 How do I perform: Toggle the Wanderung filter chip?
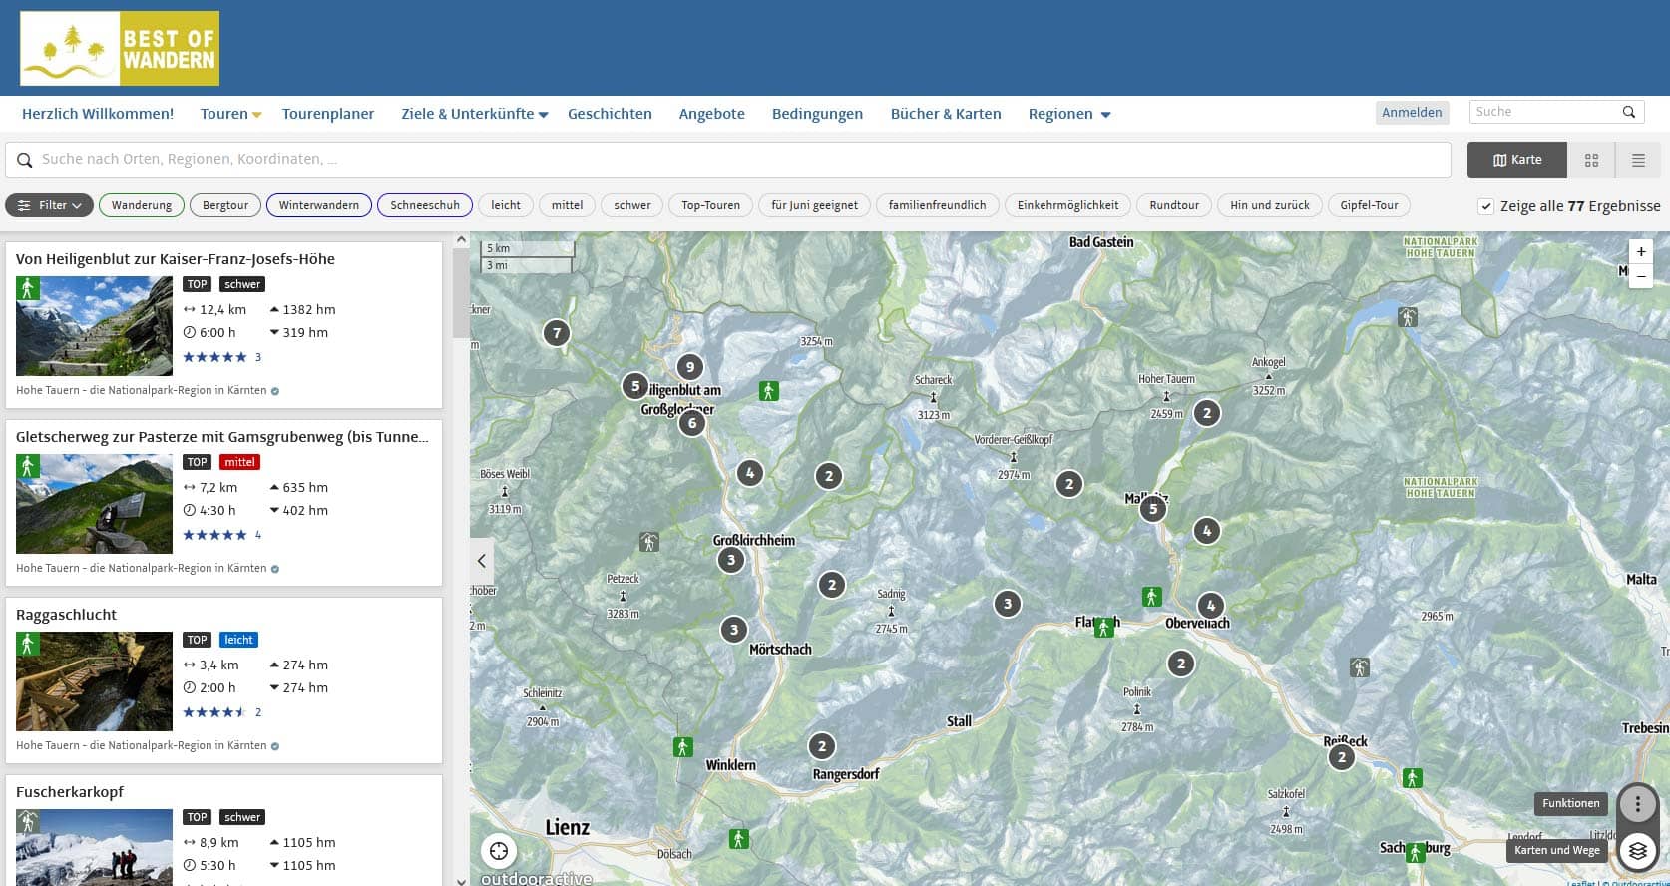click(x=142, y=205)
